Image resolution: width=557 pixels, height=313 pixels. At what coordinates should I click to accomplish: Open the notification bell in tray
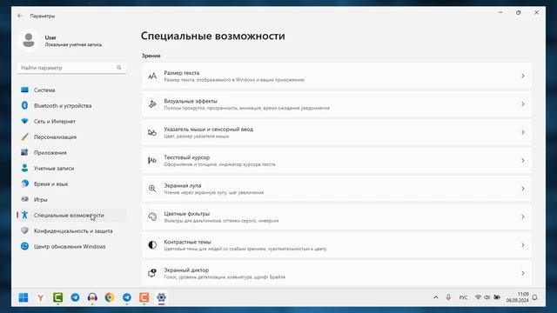tap(535, 297)
